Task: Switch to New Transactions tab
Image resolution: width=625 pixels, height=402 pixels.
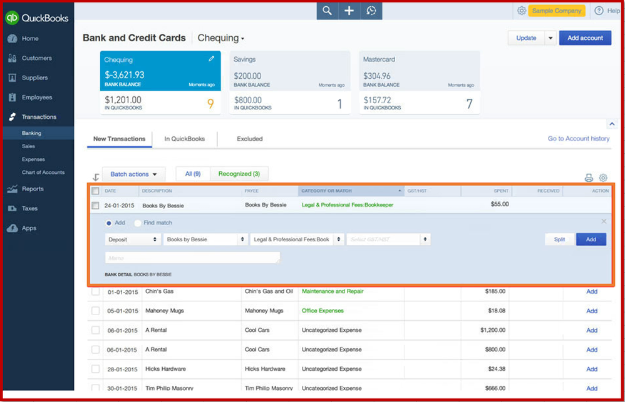Action: click(119, 139)
